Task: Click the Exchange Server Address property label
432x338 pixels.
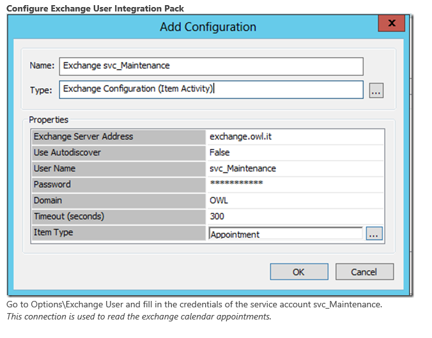Action: click(119, 137)
